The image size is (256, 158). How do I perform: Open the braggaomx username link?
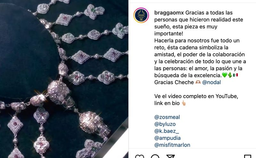click(169, 12)
